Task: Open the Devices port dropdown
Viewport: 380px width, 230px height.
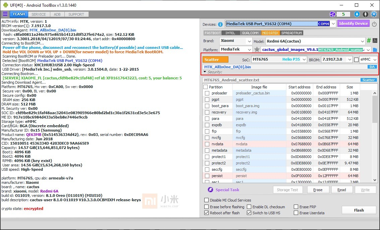Action: (x=333, y=24)
